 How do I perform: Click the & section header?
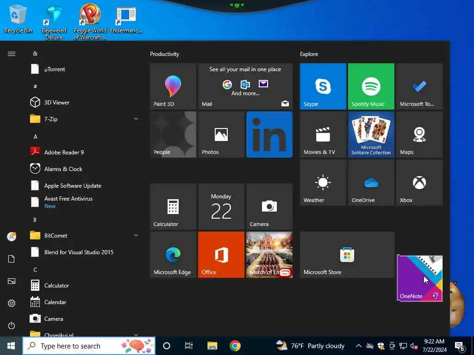(x=35, y=54)
